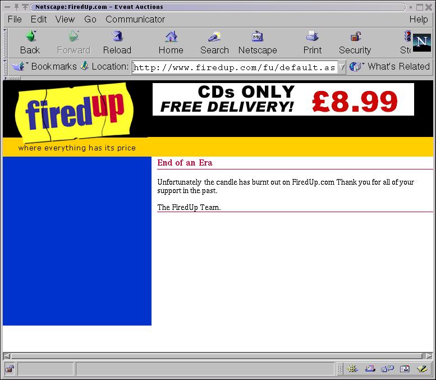436x380 pixels.
Task: Click the shade window icon in title bar
Action: (25, 7)
